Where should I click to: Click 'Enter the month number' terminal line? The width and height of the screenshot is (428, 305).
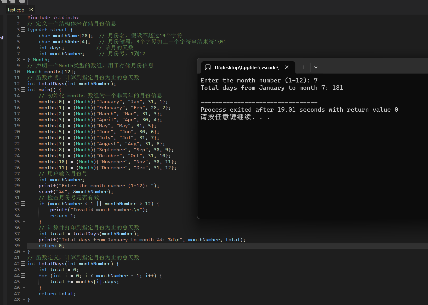[x=259, y=80]
